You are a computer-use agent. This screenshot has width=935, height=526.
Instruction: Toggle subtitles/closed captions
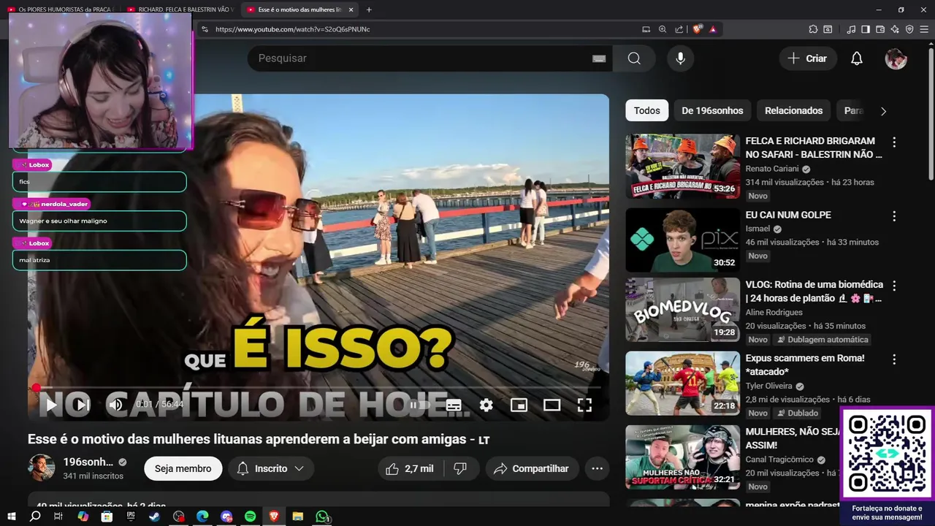pos(454,405)
